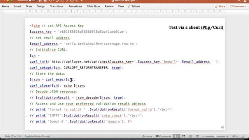The width and height of the screenshot is (249, 140).
Task: Click the Undo arrow icon
Action: point(50,1)
